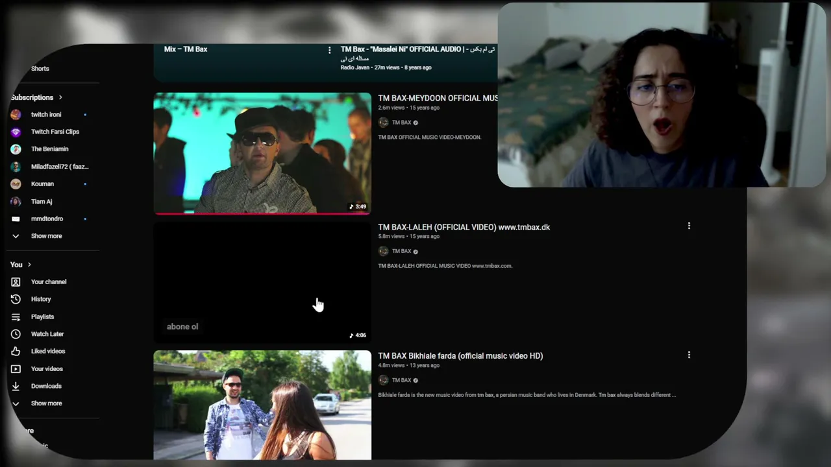
Task: Open TM BAX-LALEH (OFFICIAL VIDEO) title
Action: click(464, 227)
